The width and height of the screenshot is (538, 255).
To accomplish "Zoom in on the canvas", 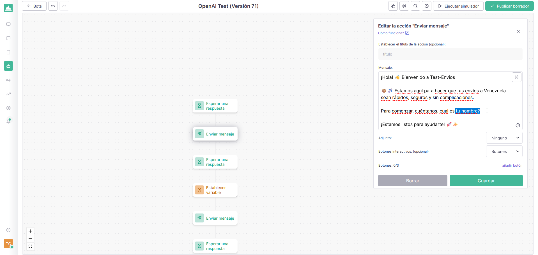I will pos(30,231).
